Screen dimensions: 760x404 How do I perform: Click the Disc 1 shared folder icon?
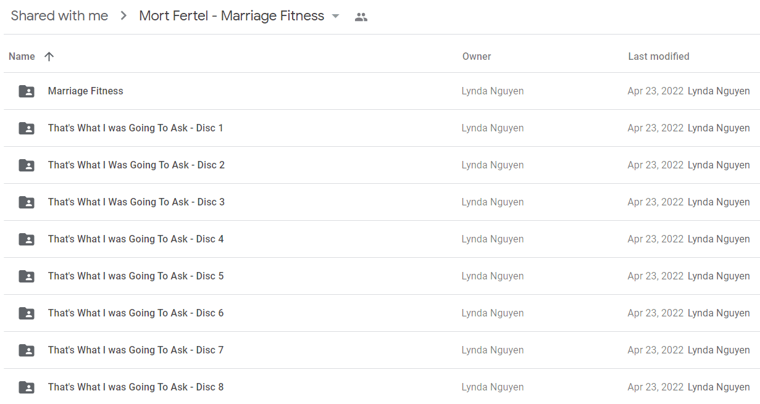[27, 128]
